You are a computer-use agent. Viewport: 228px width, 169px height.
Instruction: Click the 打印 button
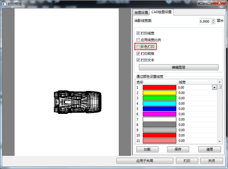tap(187, 161)
